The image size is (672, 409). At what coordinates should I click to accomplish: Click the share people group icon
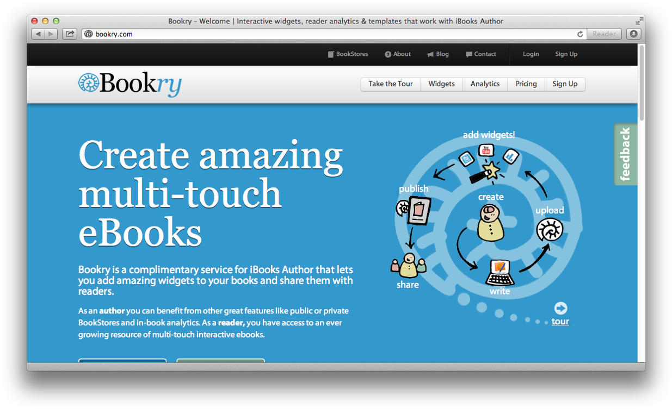point(408,266)
